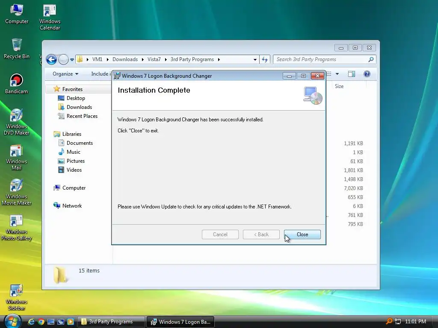Select Computer in navigation pane
Image resolution: width=438 pixels, height=328 pixels.
click(x=74, y=188)
